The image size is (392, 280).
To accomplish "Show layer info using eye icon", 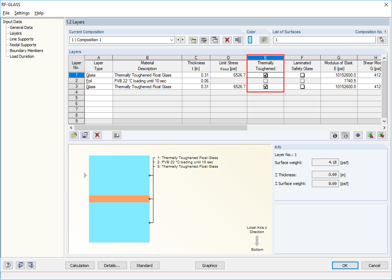I will point(358,135).
